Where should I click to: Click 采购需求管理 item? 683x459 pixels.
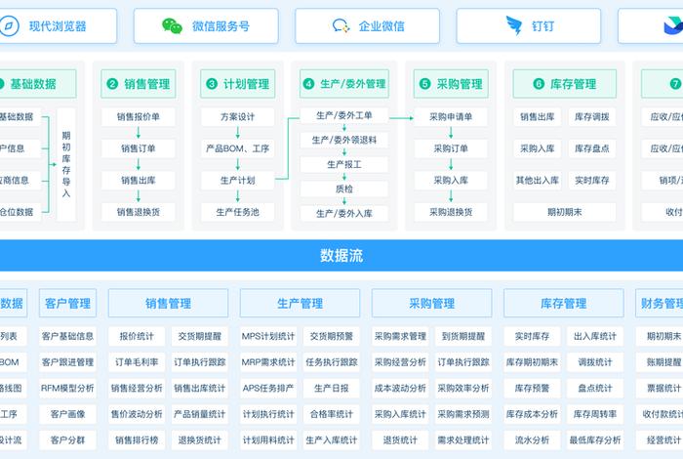click(x=400, y=336)
